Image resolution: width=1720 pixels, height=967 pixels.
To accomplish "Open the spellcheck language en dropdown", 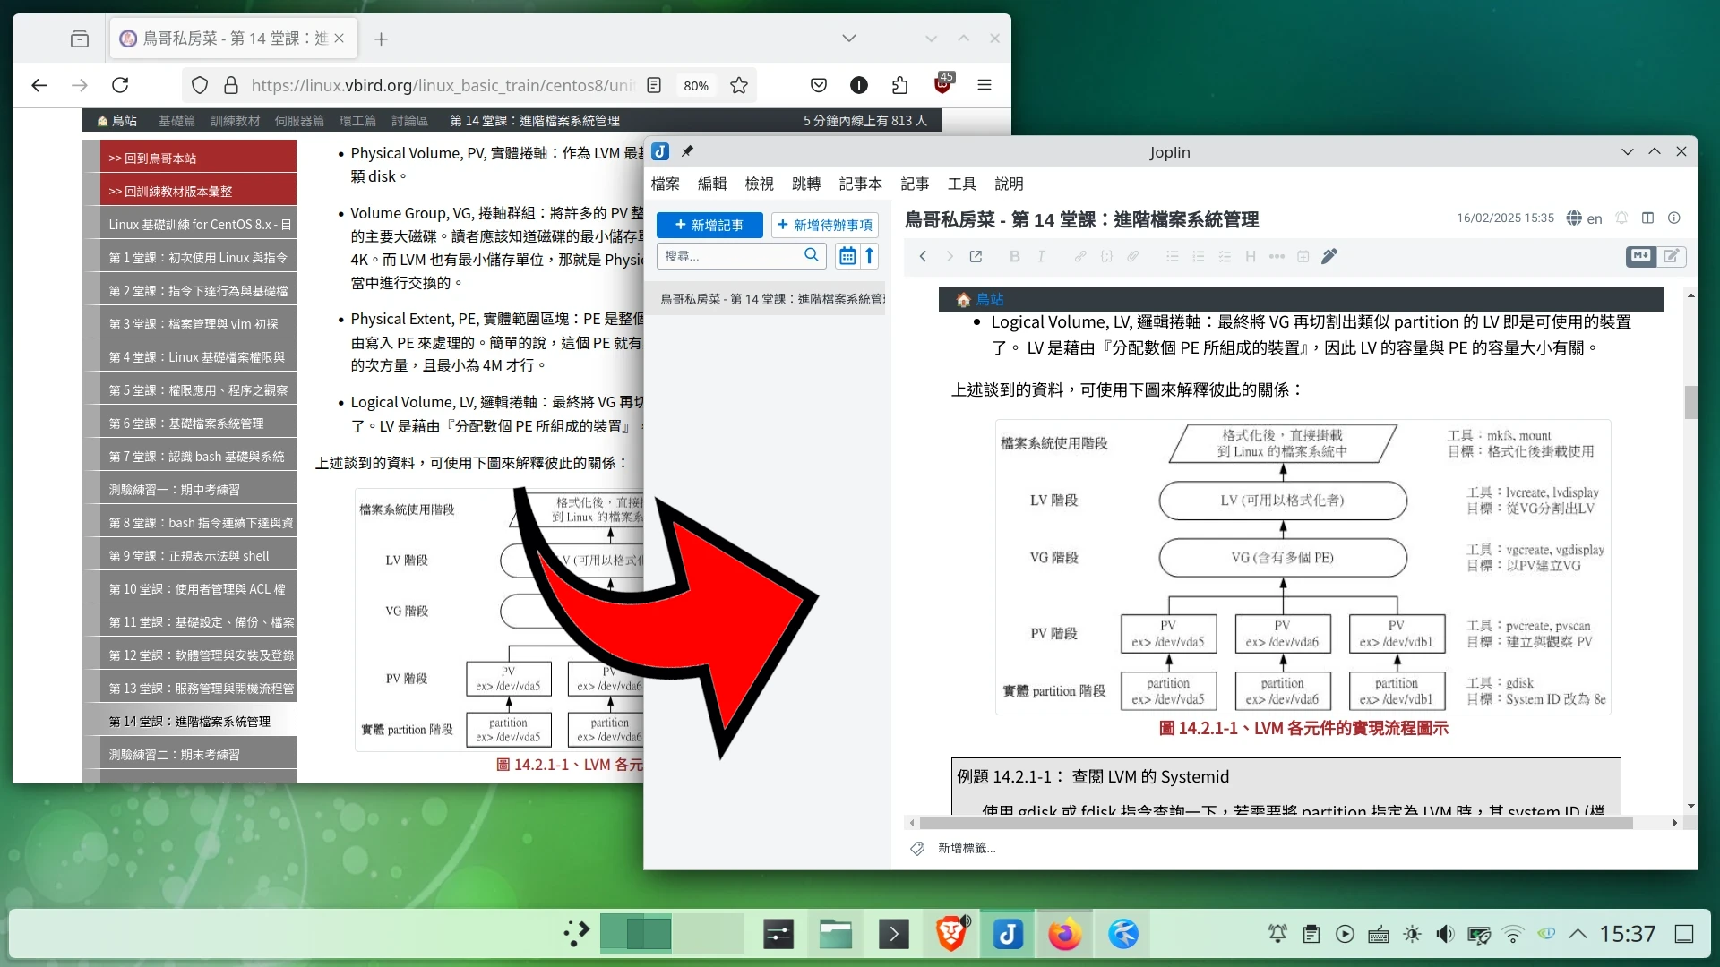I will click(x=1584, y=218).
